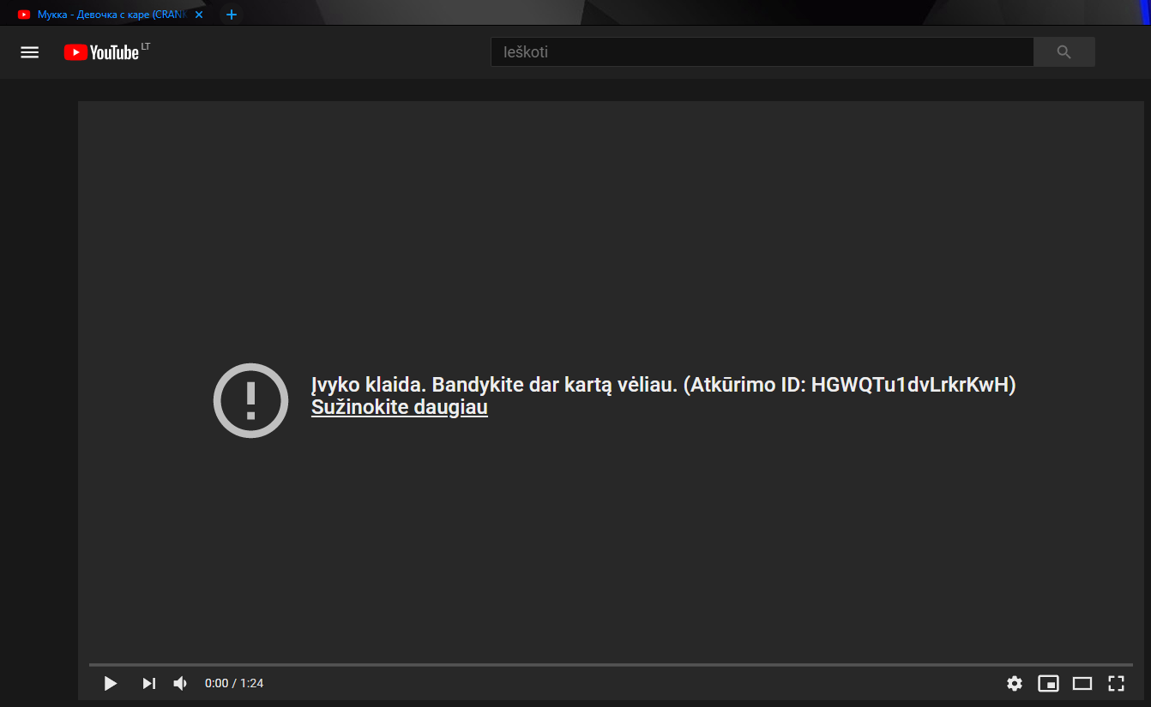Mute the video volume
The height and width of the screenshot is (707, 1151).
[x=180, y=683]
